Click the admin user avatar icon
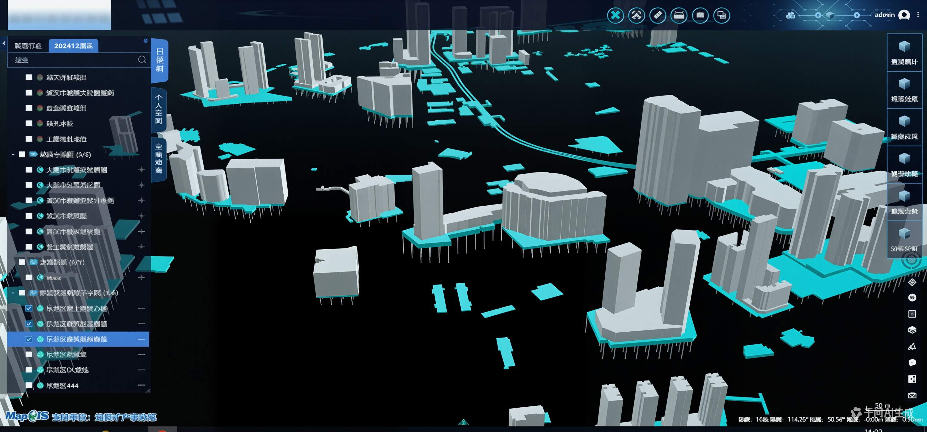The image size is (927, 432). pos(904,15)
